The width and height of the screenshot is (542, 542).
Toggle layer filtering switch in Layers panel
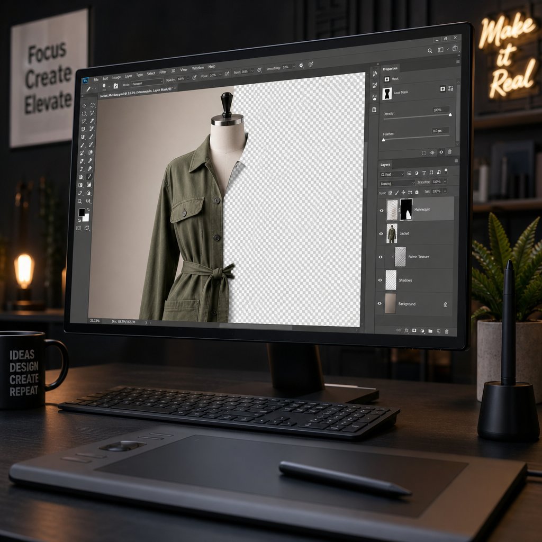[x=446, y=171]
